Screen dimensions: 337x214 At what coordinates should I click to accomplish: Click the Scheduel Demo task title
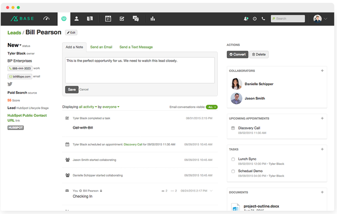251,171
